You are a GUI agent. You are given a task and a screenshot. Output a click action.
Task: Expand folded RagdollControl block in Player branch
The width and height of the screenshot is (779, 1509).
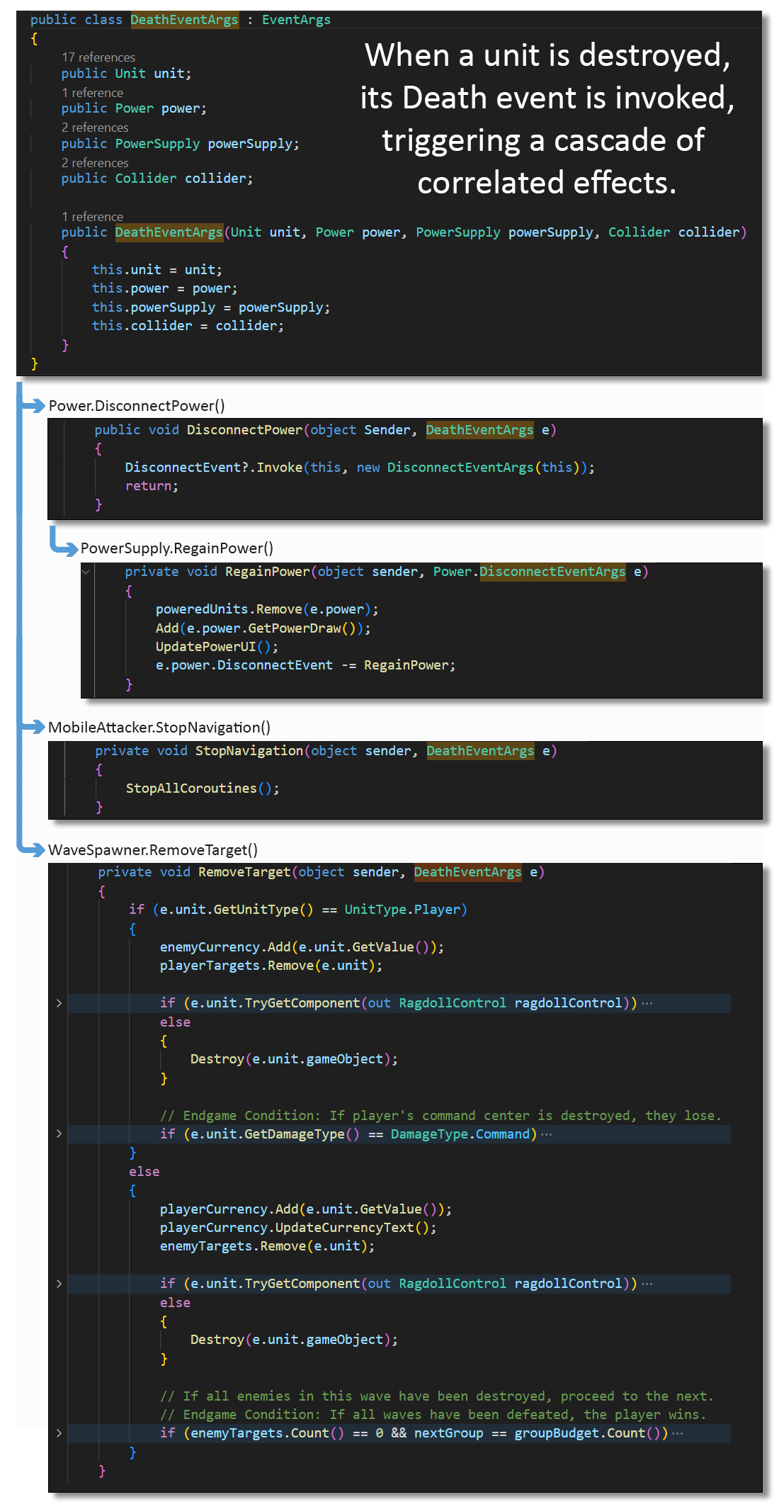coord(59,1003)
